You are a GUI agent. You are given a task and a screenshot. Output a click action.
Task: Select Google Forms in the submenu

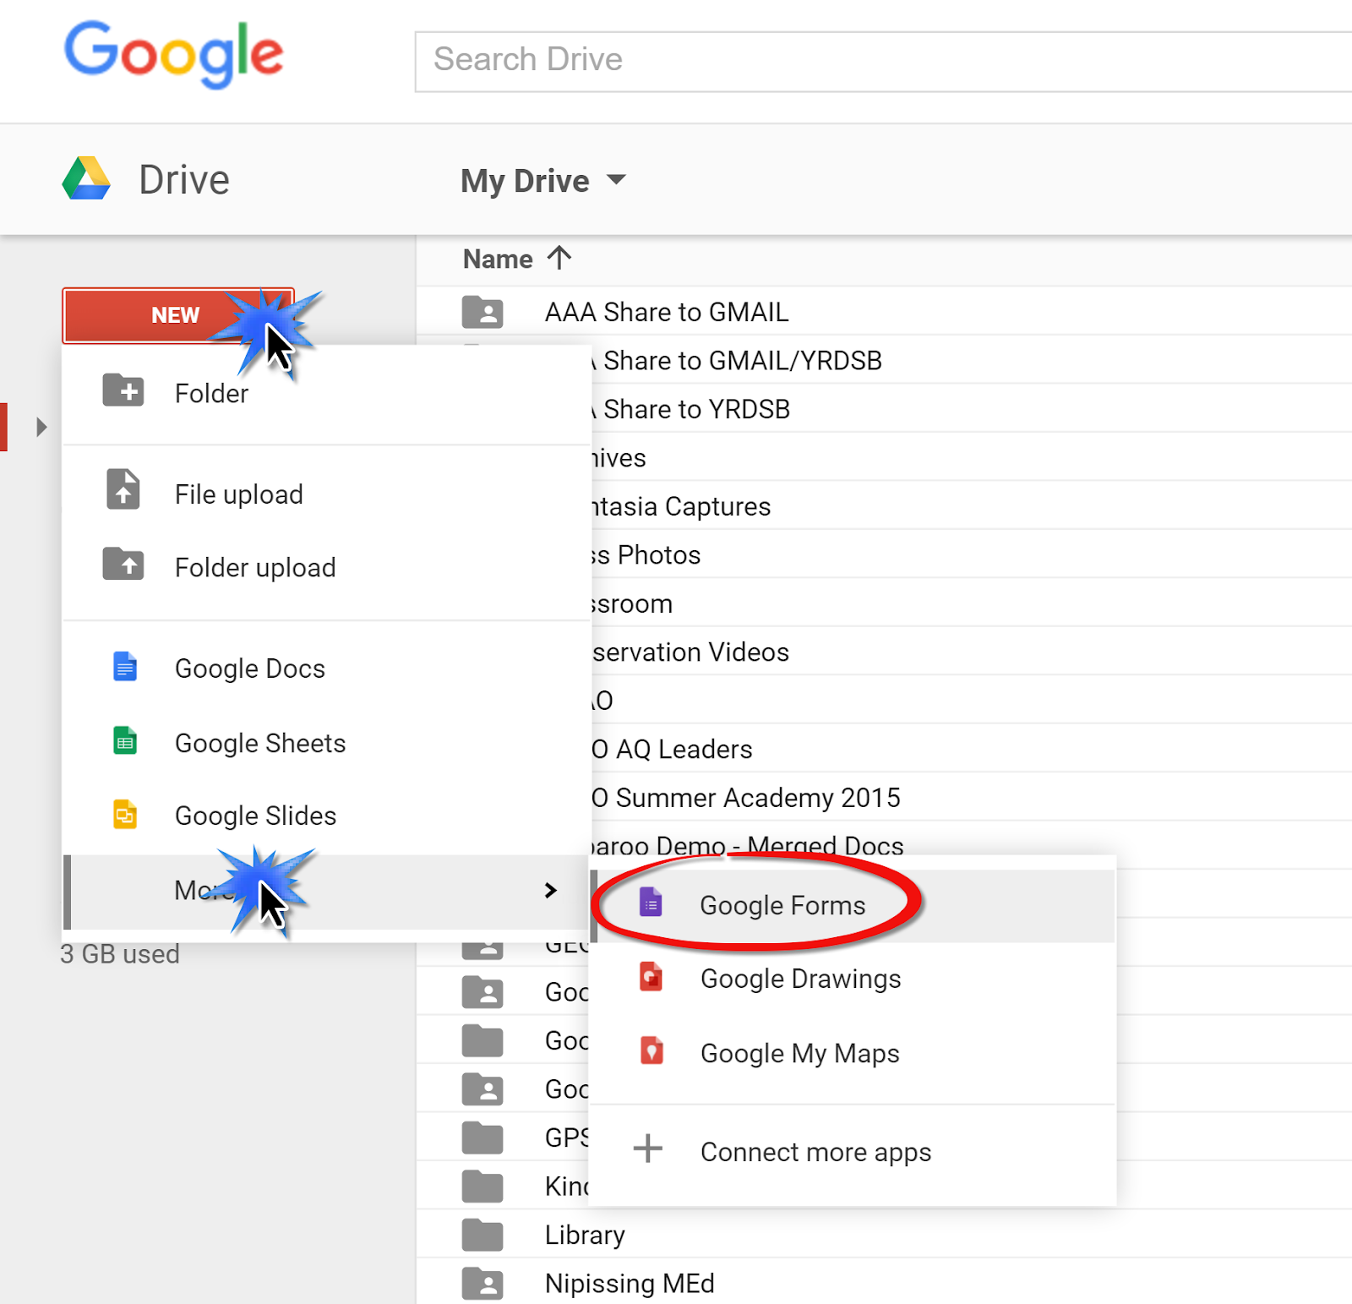(x=853, y=905)
